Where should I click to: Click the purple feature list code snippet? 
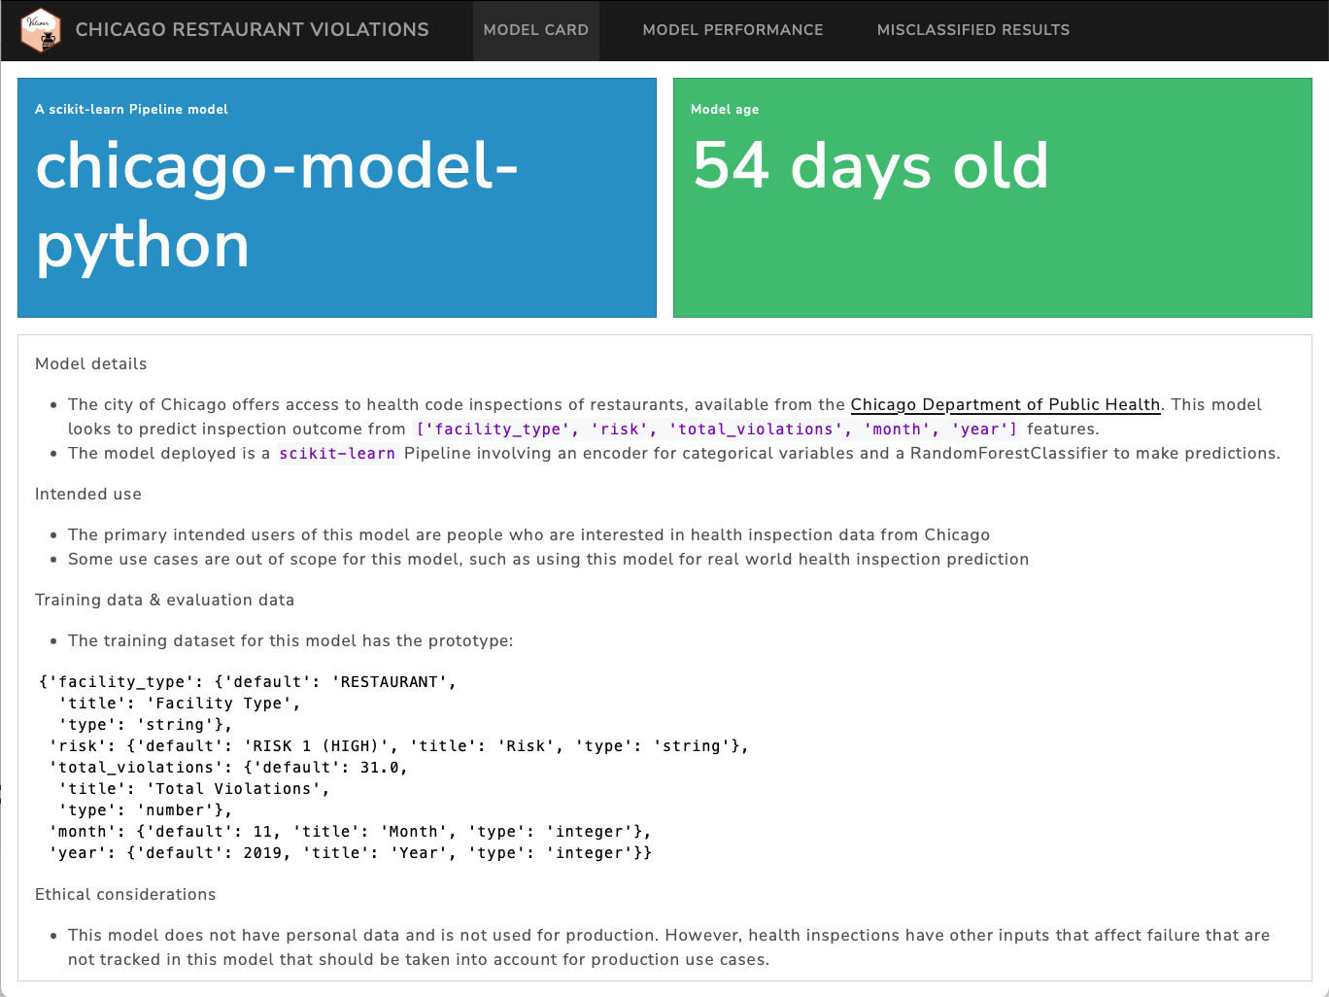point(717,430)
